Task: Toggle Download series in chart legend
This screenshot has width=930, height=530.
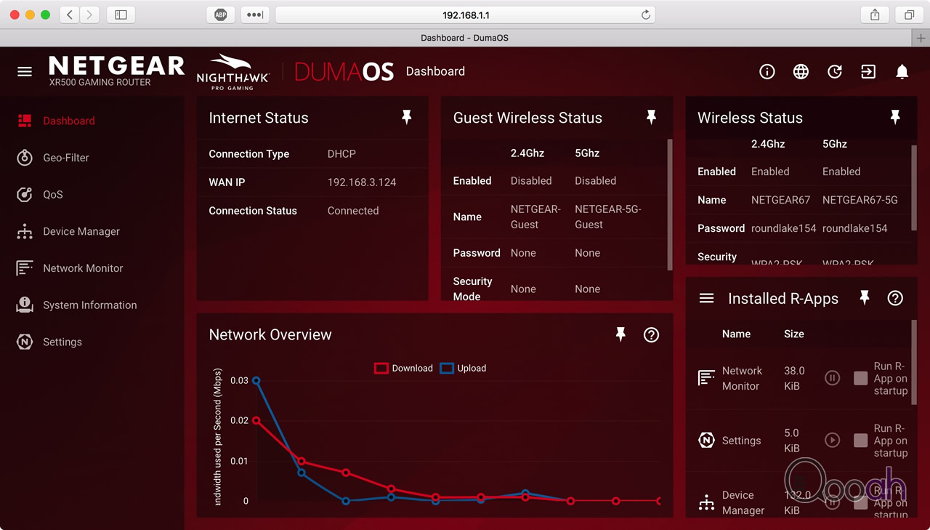Action: (403, 368)
